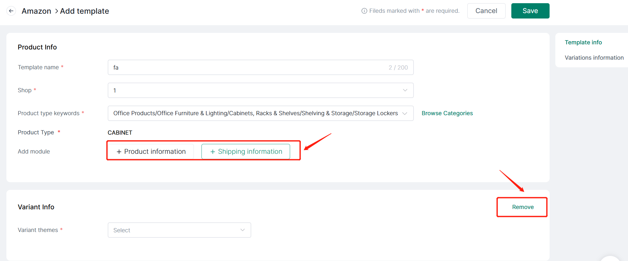The height and width of the screenshot is (261, 628).
Task: Expand the Shop dropdown using its chevron
Action: point(405,90)
